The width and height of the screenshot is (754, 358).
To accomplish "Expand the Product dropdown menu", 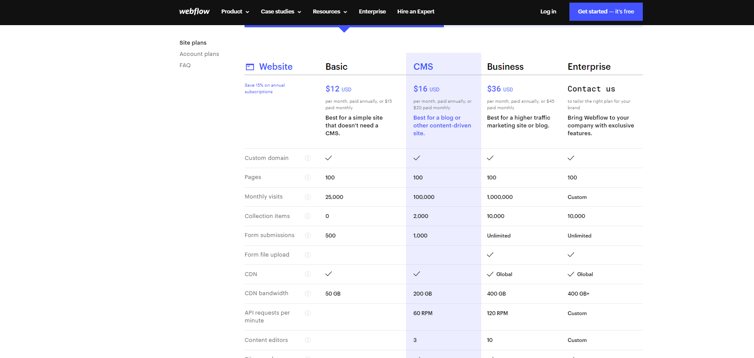I will [235, 12].
